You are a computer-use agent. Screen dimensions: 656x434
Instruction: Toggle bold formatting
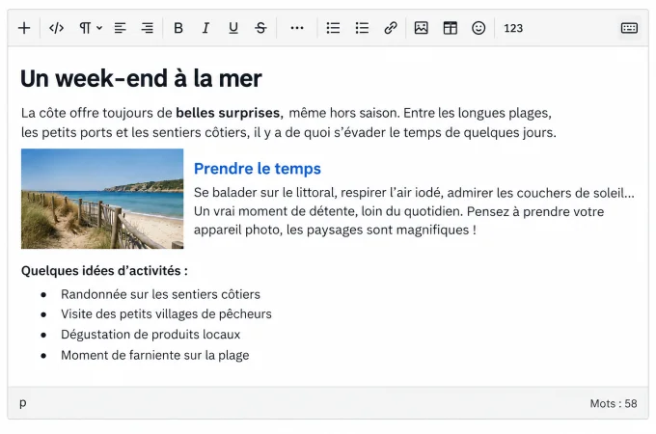pos(178,28)
